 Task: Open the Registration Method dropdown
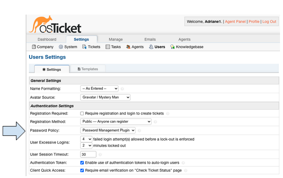point(116,122)
